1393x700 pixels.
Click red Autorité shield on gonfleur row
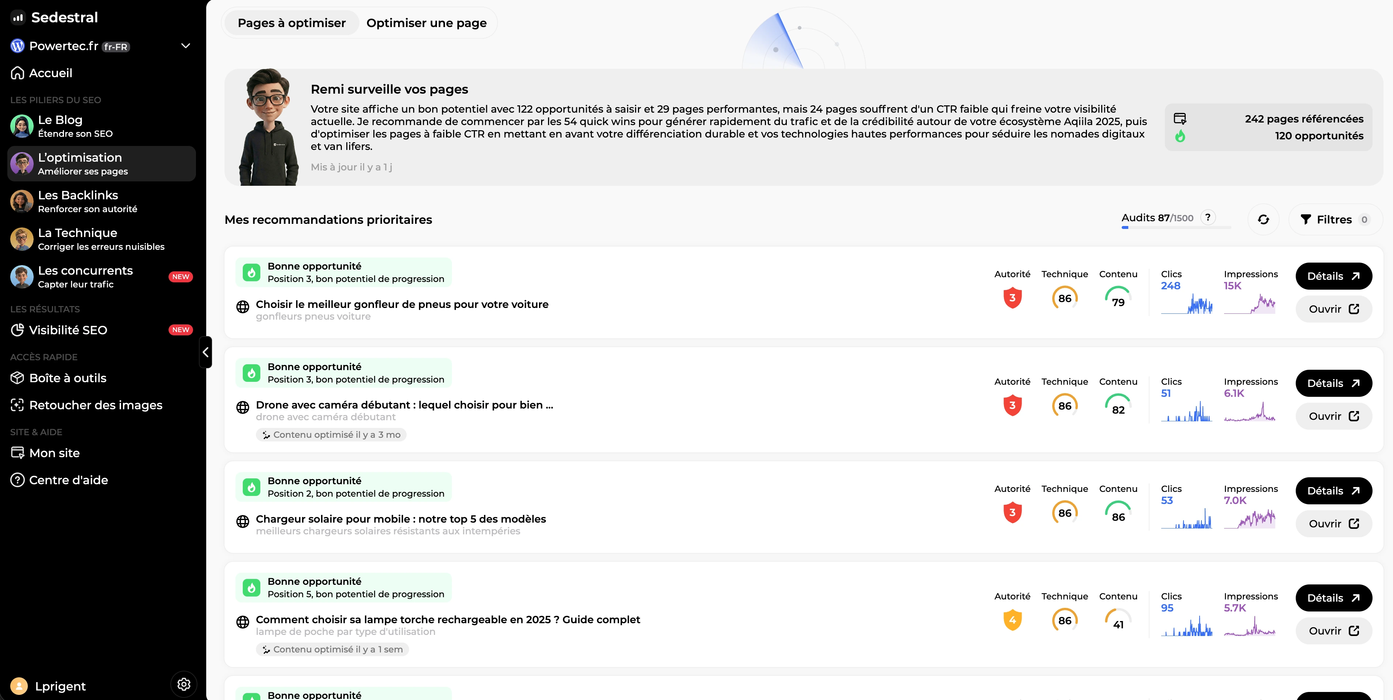click(x=1012, y=298)
